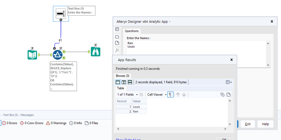Filter messages by 0 Info
This screenshot has width=281, height=140.
tap(75, 123)
